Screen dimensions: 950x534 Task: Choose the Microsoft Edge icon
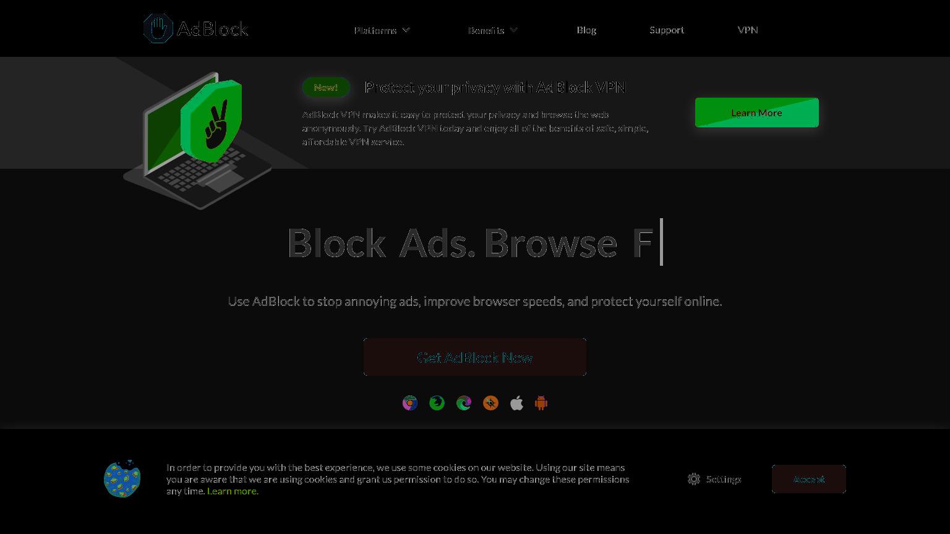464,404
